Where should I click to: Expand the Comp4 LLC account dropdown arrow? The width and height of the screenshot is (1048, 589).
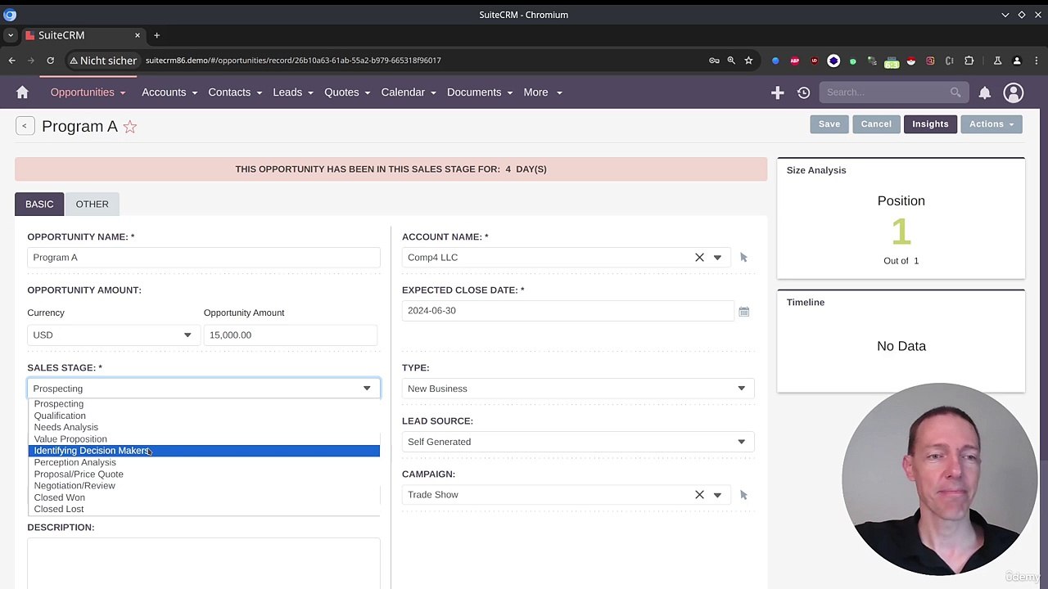click(x=717, y=258)
